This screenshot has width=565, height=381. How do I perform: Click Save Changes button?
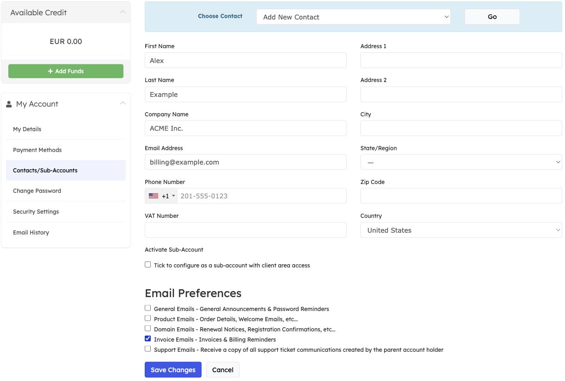(x=173, y=370)
